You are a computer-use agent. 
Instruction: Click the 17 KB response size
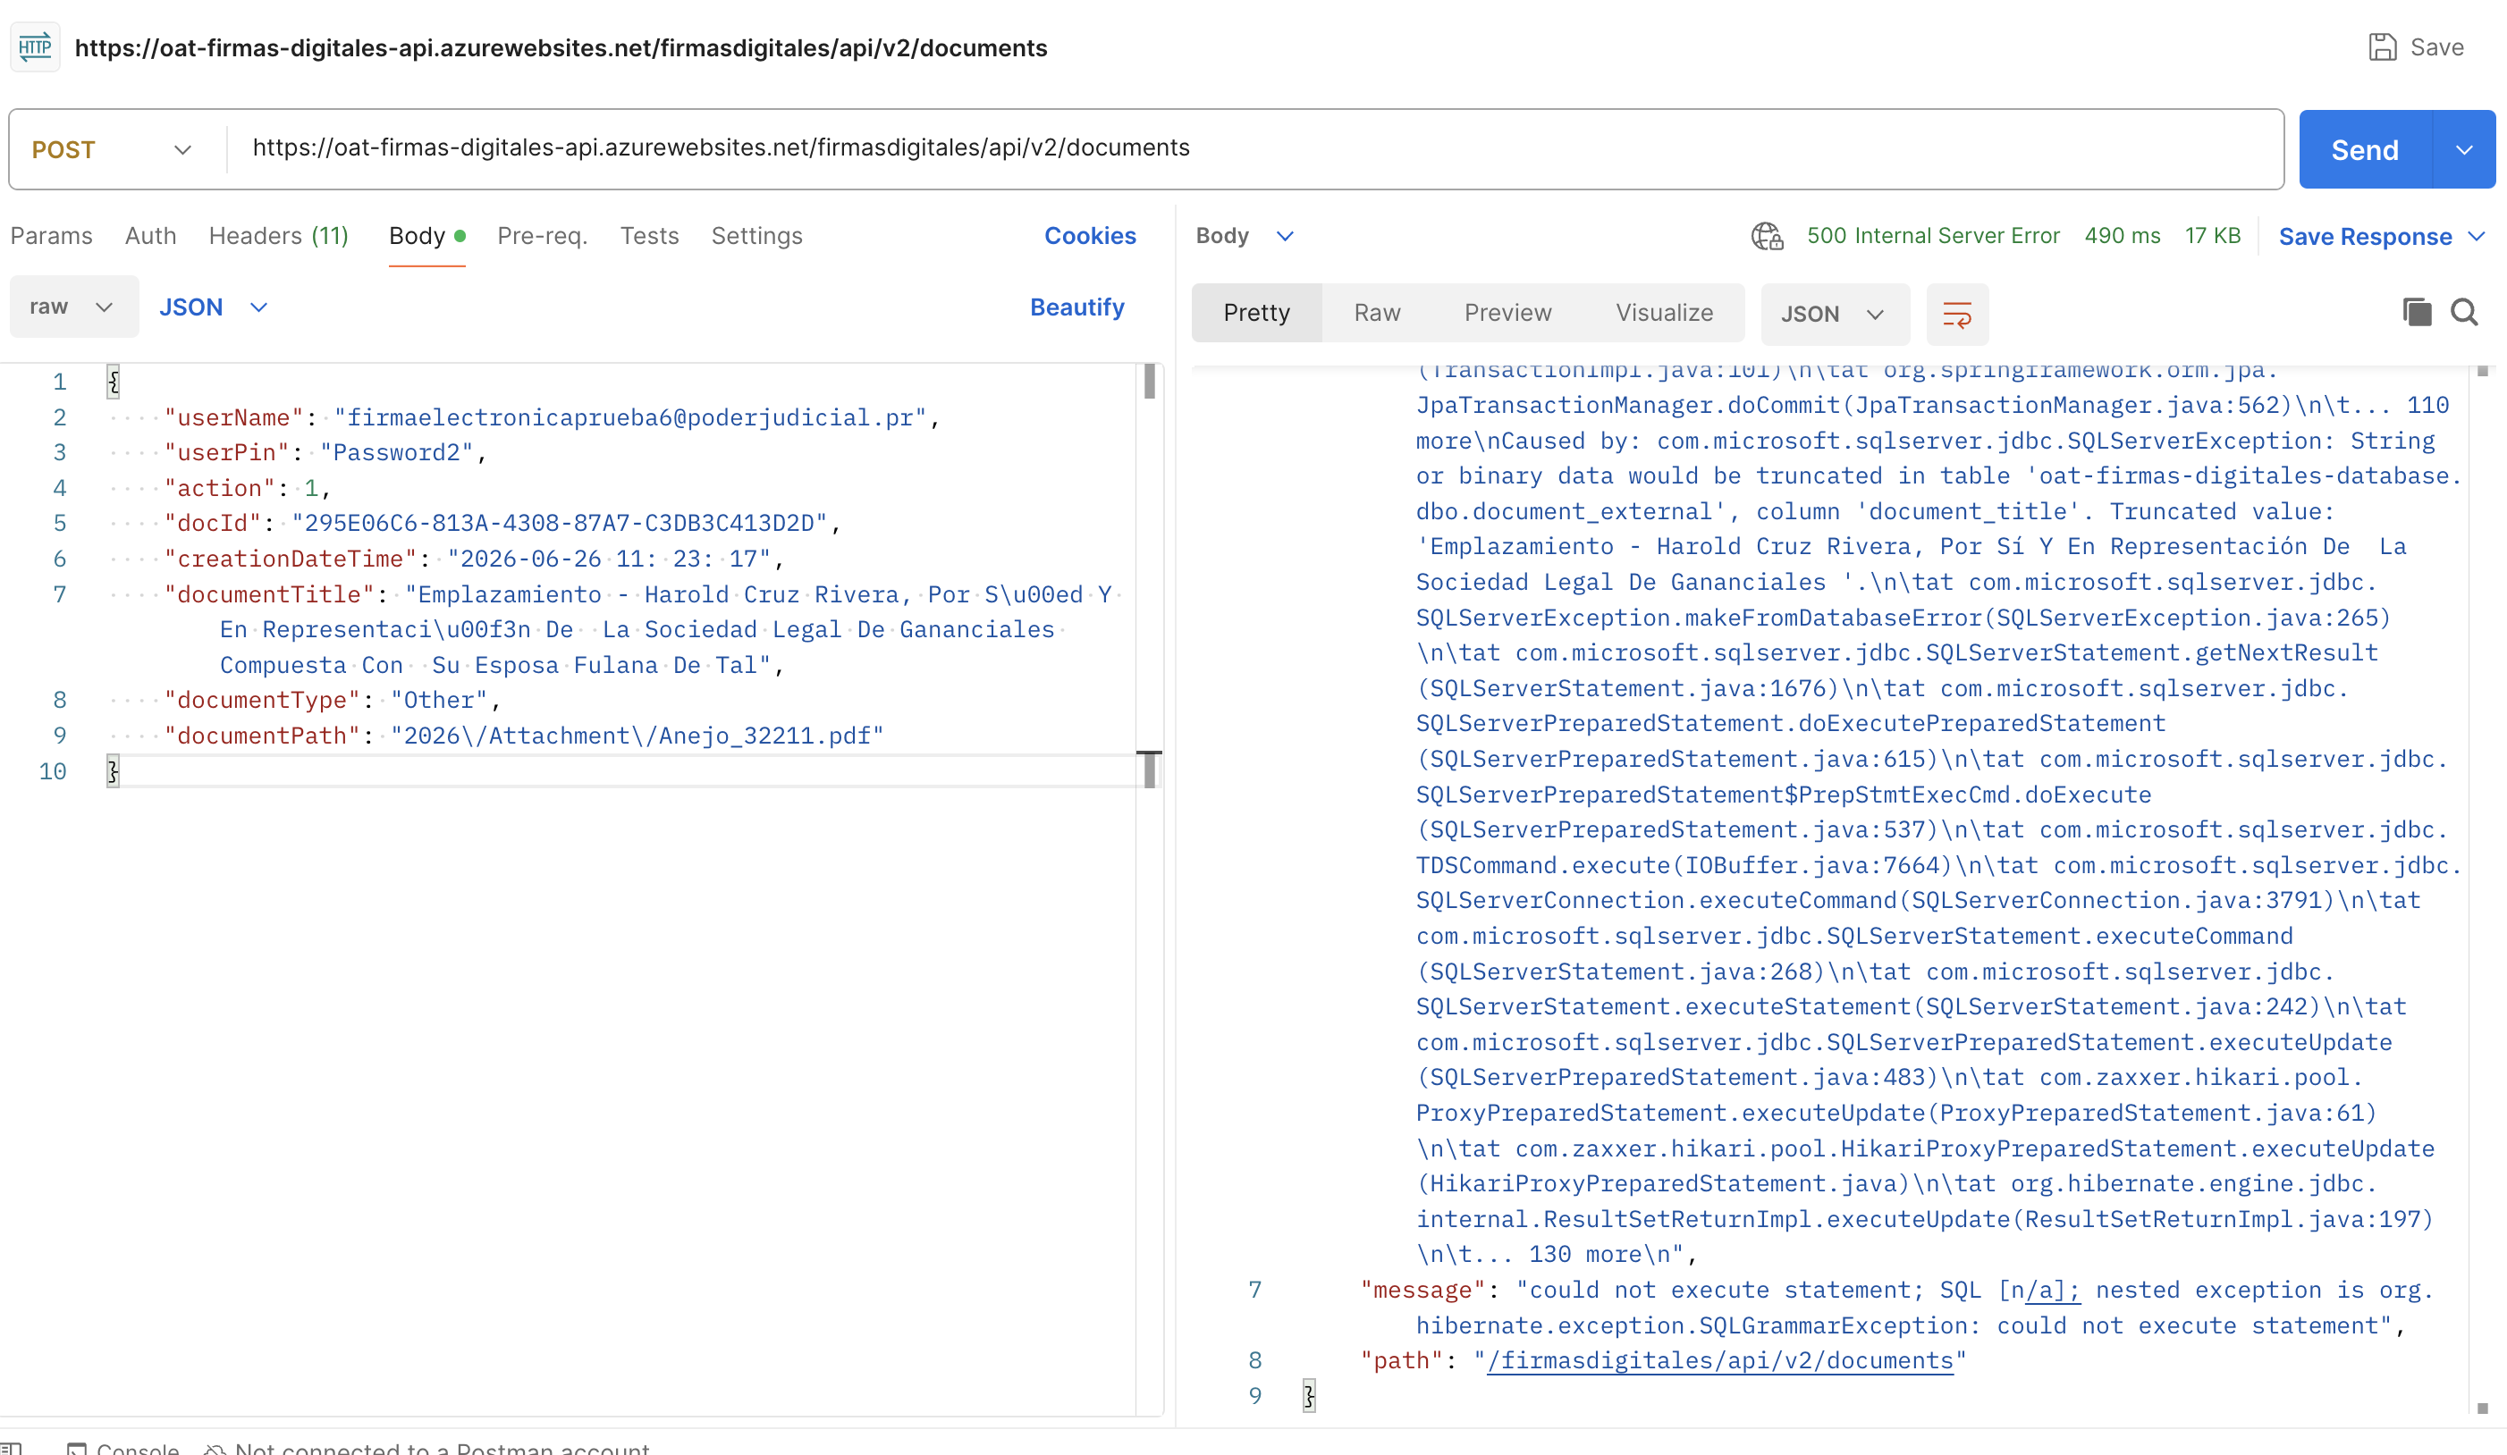pyautogui.click(x=2213, y=236)
